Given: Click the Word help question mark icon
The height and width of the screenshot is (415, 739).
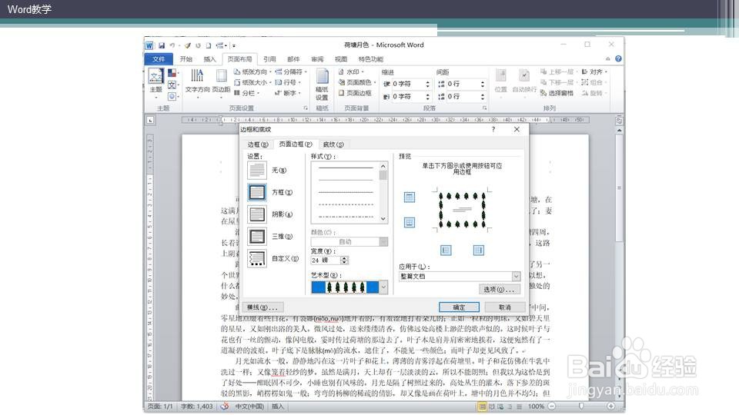Looking at the screenshot, I should 618,59.
